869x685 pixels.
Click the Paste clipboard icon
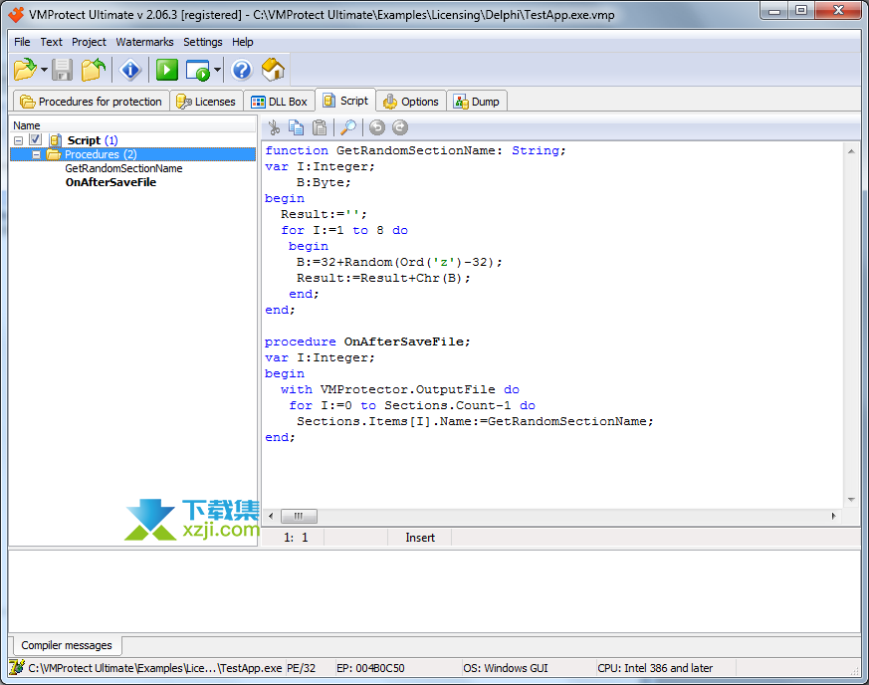[320, 128]
